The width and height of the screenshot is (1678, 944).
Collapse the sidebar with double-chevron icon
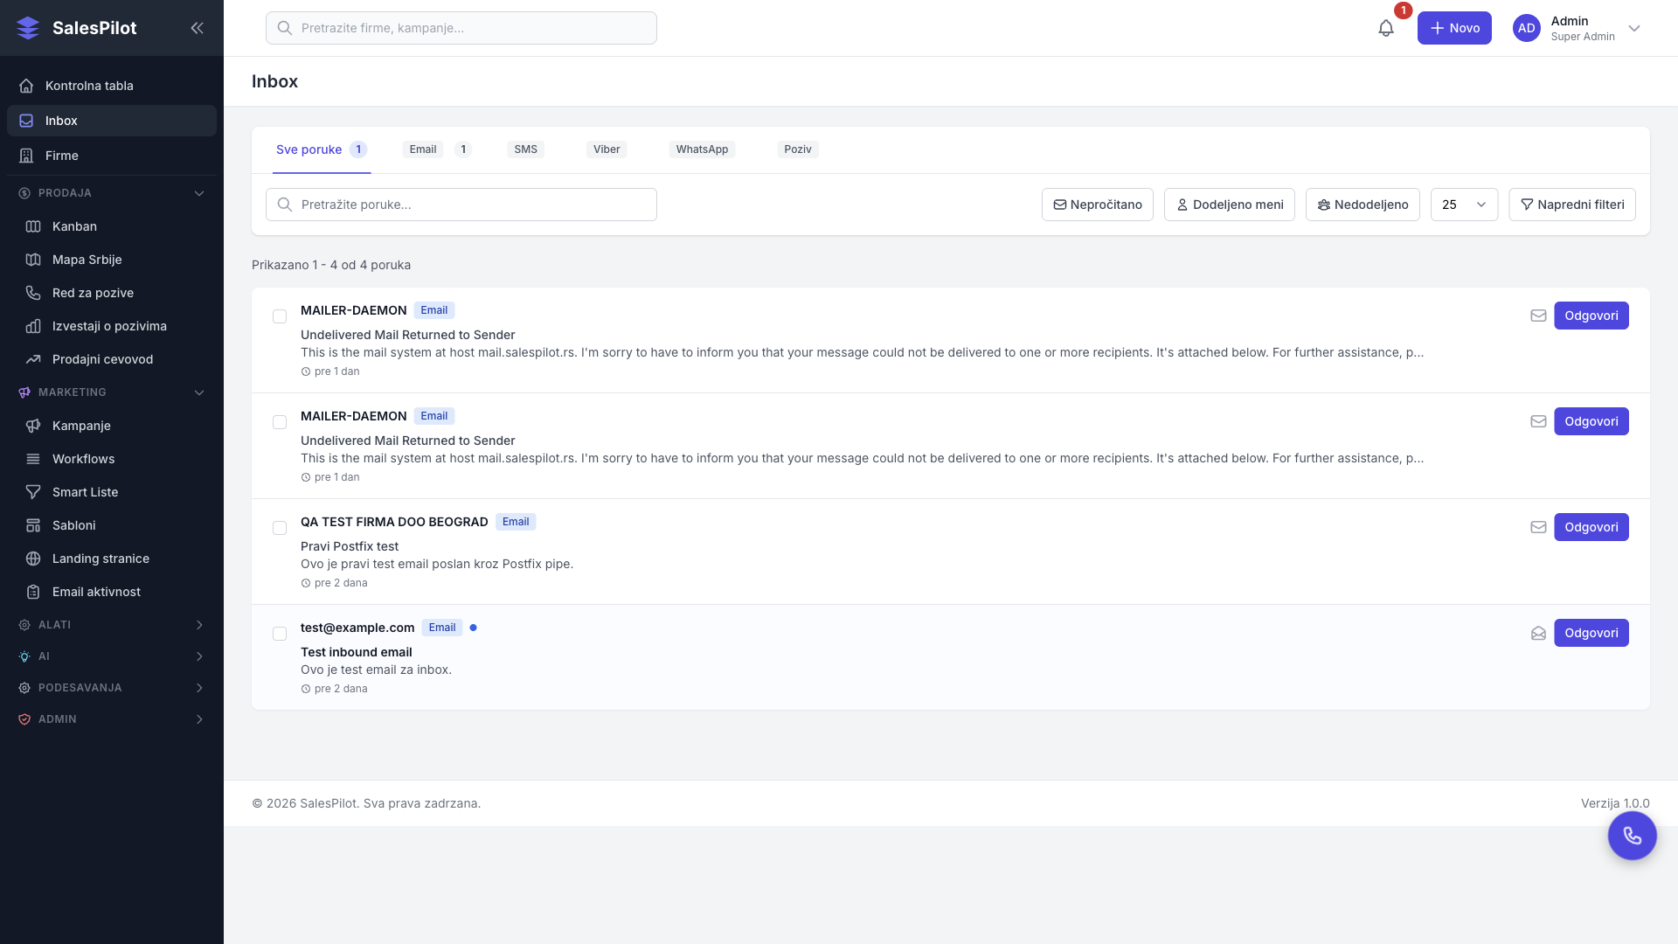(x=197, y=28)
